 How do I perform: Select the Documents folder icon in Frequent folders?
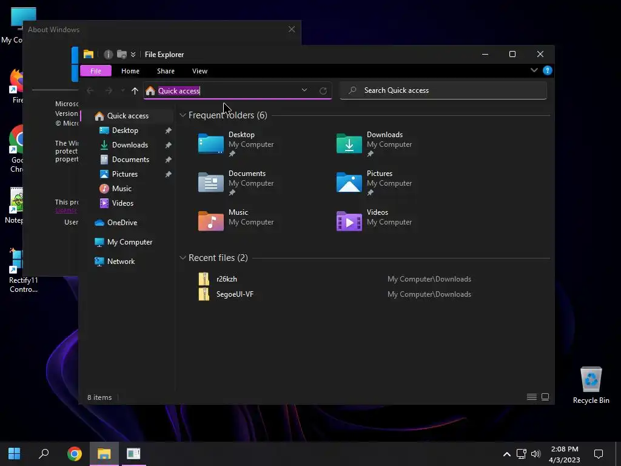[210, 182]
